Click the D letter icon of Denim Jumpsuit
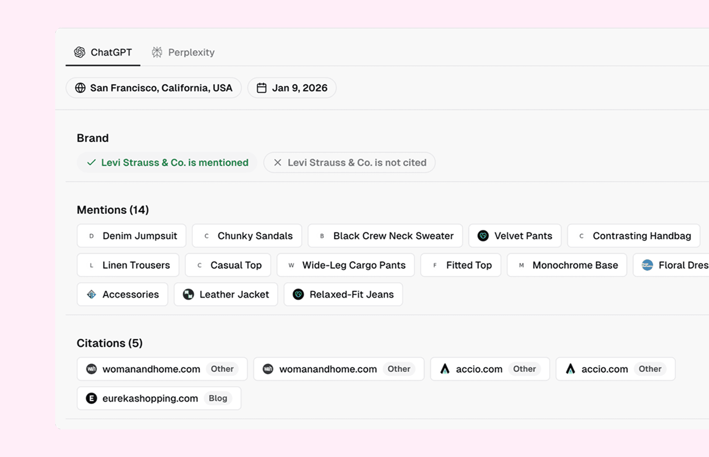 pos(91,236)
